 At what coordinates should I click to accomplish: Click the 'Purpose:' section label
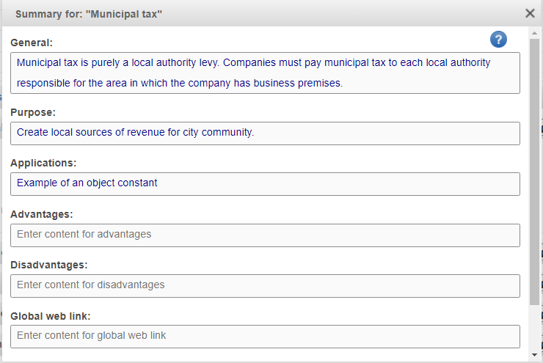pyautogui.click(x=33, y=113)
